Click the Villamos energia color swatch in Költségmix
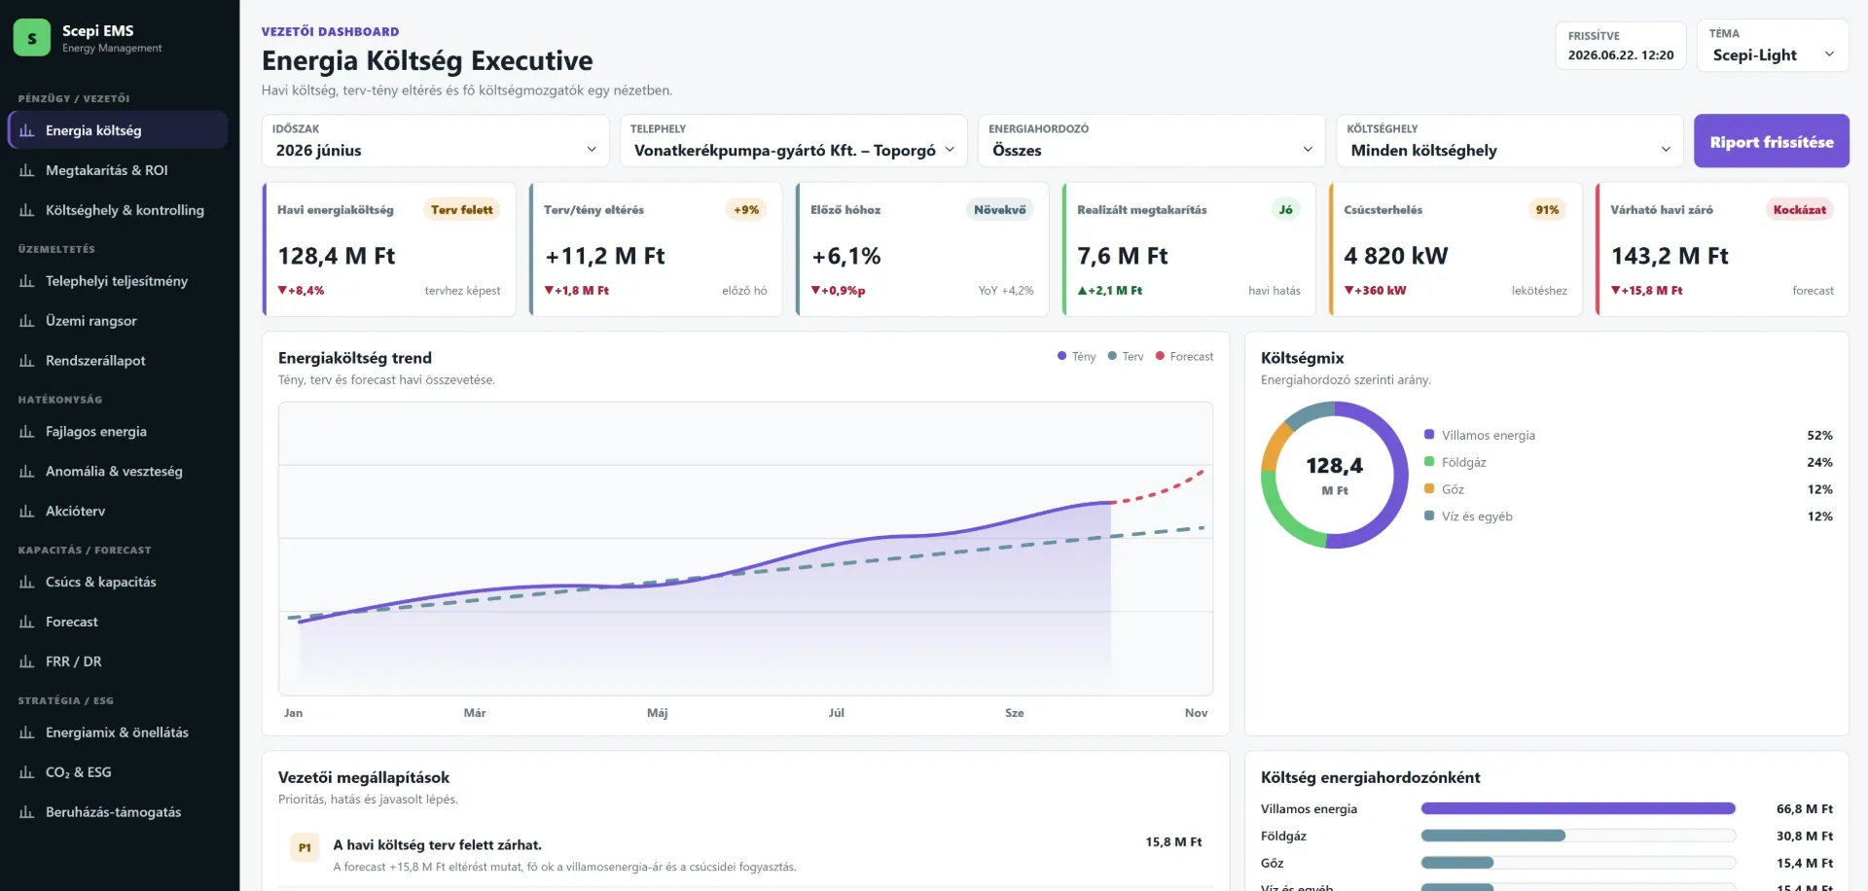Image resolution: width=1868 pixels, height=891 pixels. 1429,435
